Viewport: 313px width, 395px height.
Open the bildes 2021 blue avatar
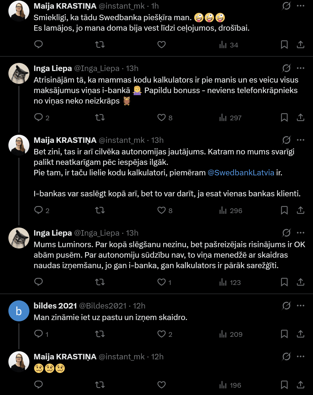click(x=19, y=311)
